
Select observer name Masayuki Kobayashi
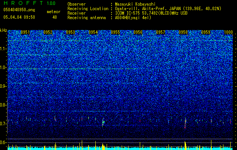pos(135,4)
